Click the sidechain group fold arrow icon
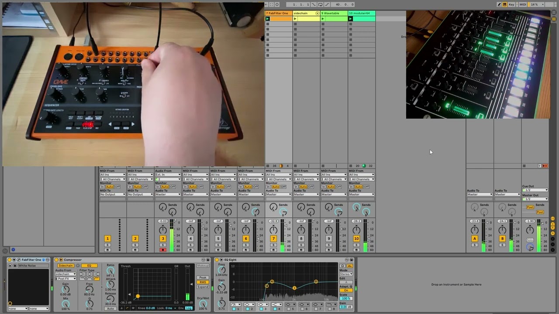Image resolution: width=559 pixels, height=314 pixels. pyautogui.click(x=317, y=13)
